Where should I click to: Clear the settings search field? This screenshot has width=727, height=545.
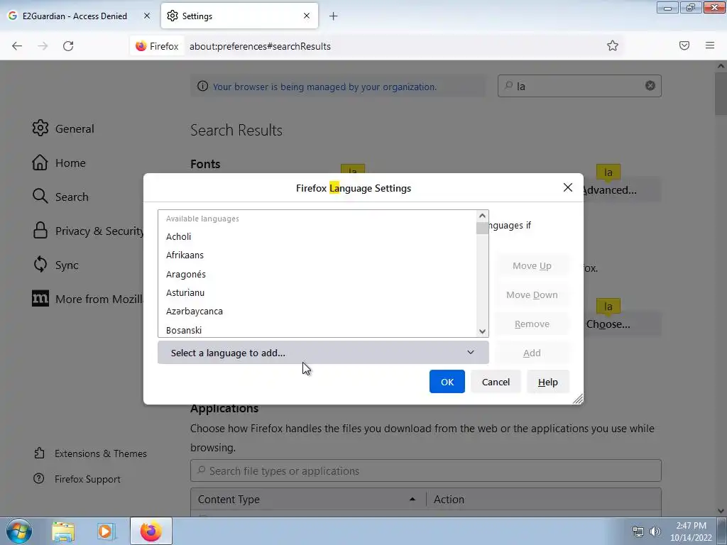650,86
